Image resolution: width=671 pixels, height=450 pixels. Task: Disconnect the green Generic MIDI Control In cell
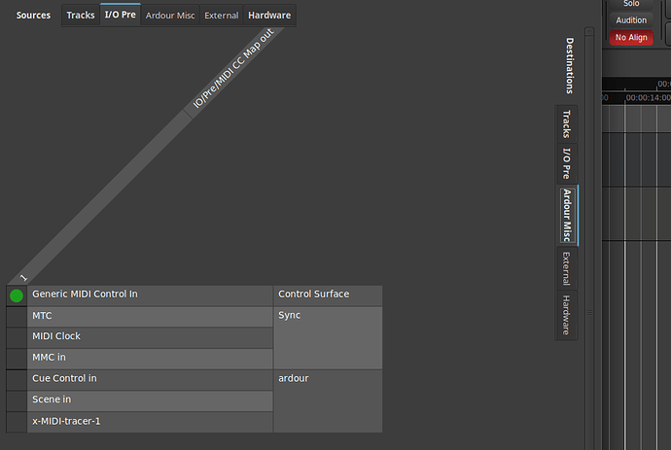(17, 295)
